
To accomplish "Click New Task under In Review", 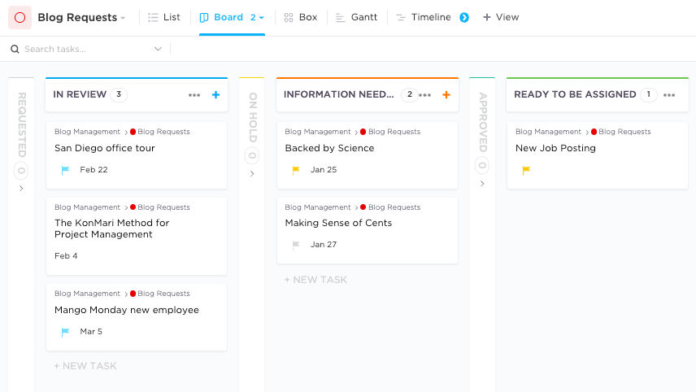I will coord(85,366).
